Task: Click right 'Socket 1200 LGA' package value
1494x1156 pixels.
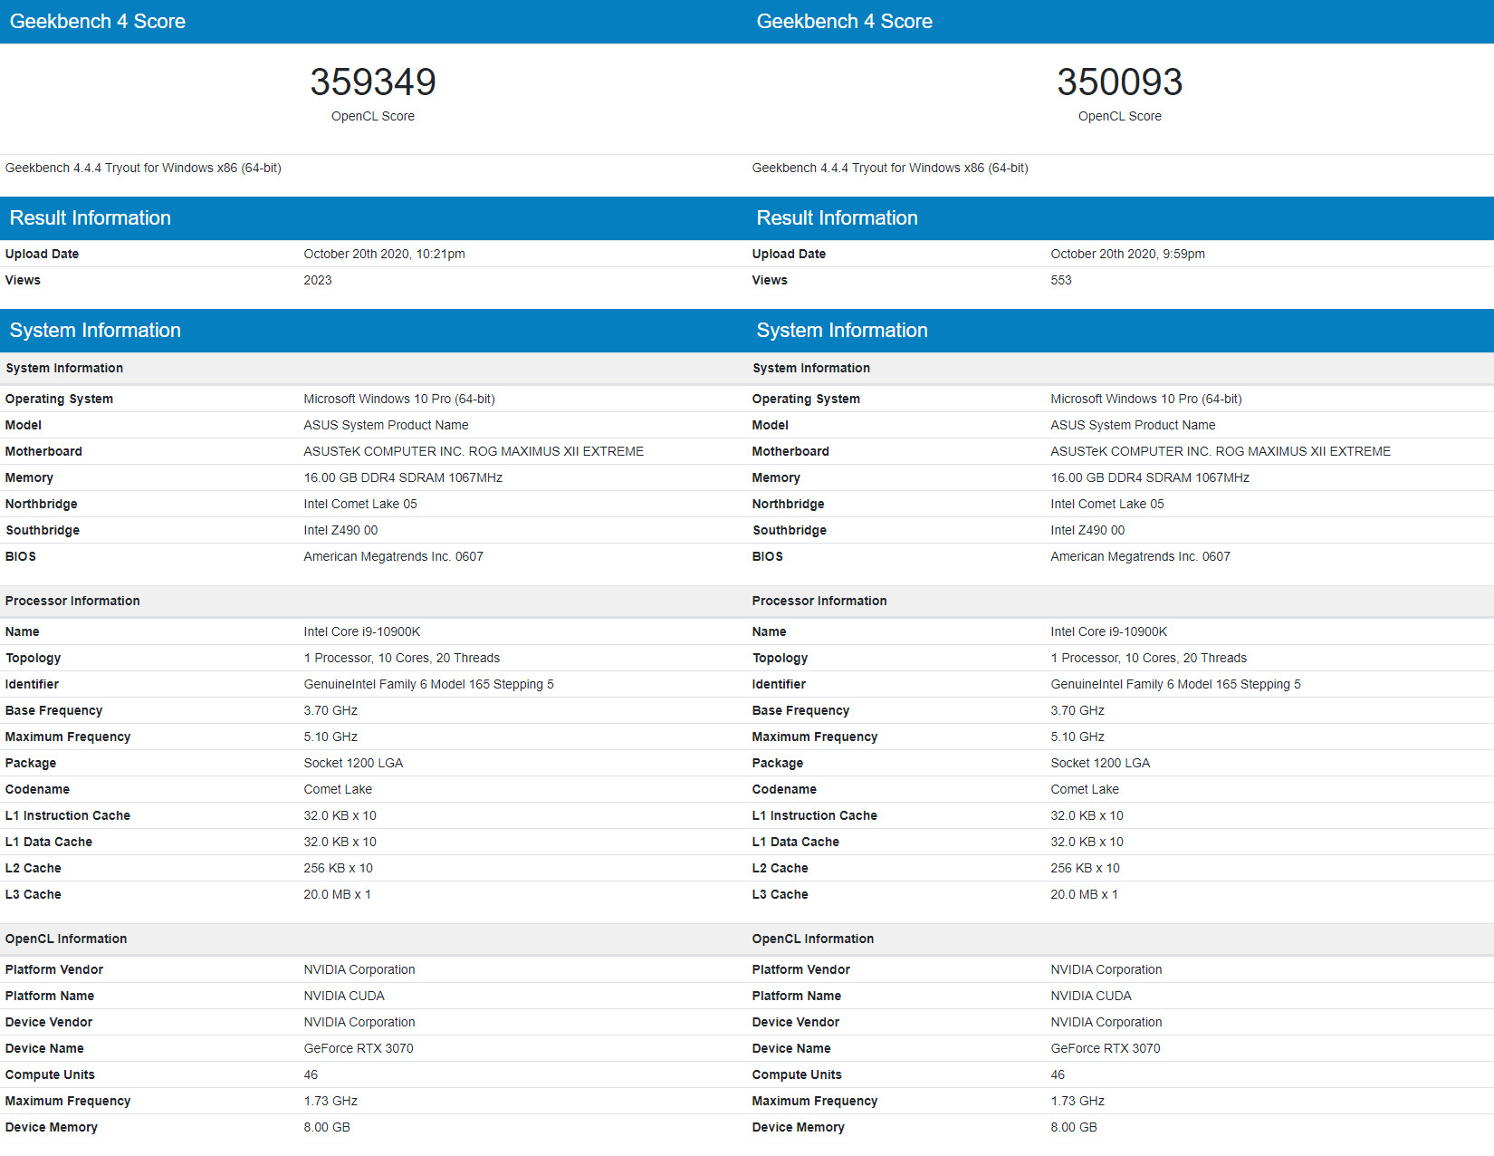Action: click(x=1100, y=763)
